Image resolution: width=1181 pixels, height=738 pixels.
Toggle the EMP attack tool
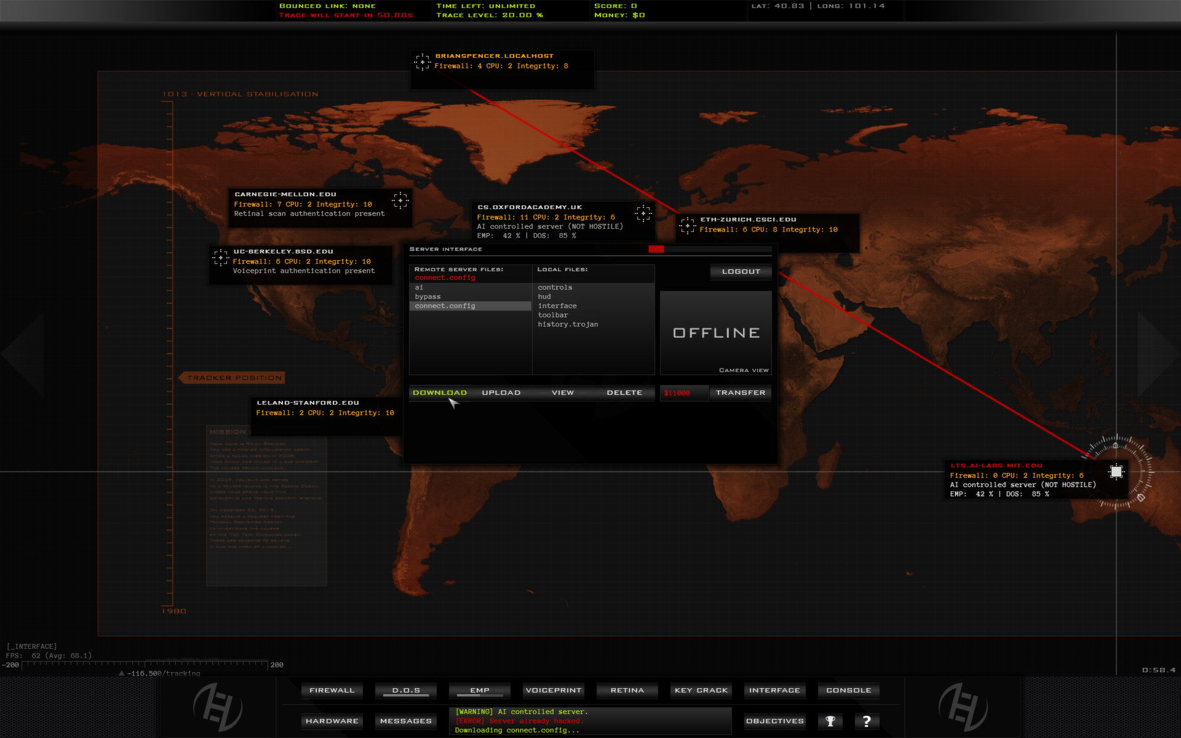479,690
